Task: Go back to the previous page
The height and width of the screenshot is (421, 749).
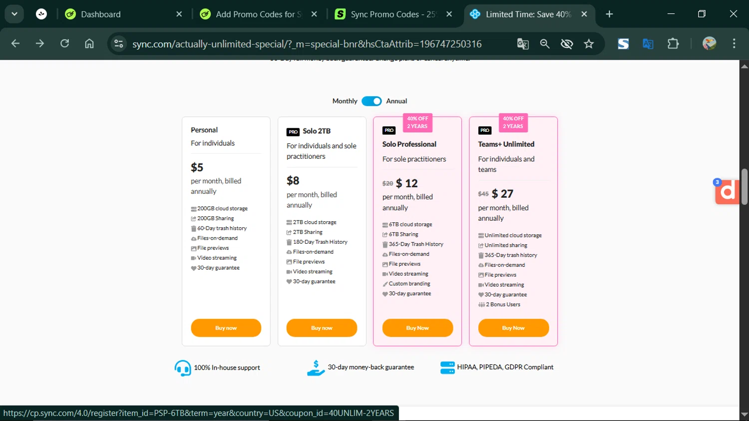Action: 15,43
